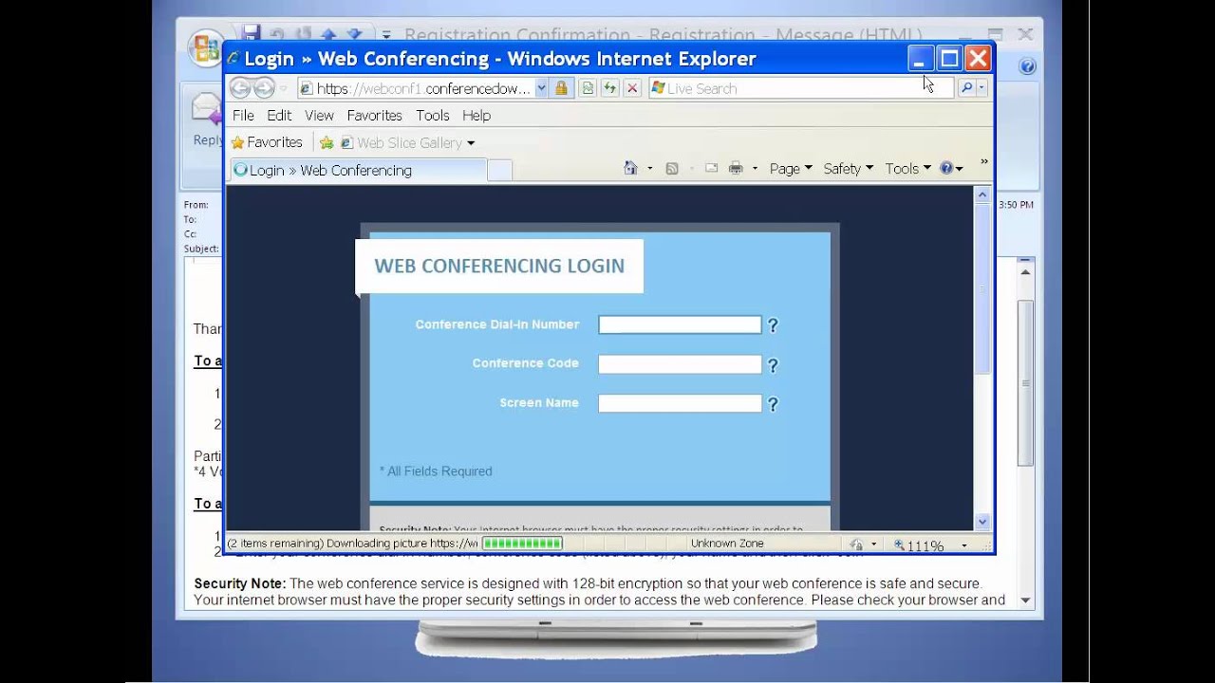Click IE scrollbar down arrow
Image resolution: width=1215 pixels, height=683 pixels.
[982, 522]
